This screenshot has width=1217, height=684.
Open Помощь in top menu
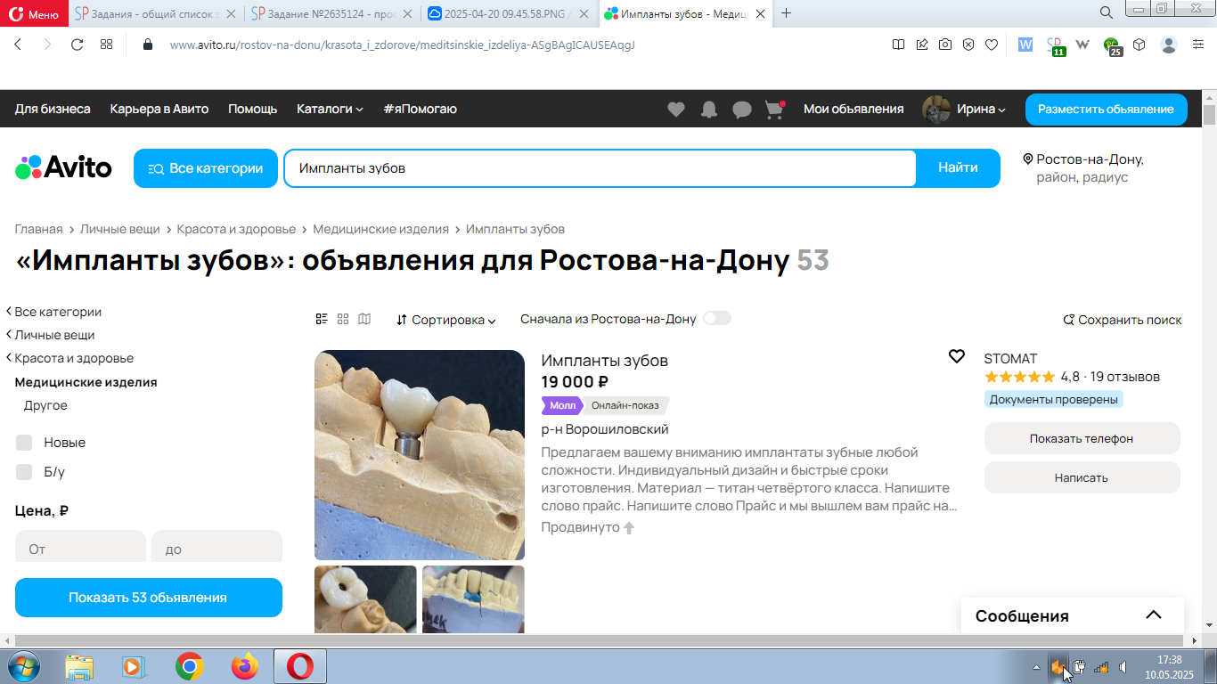pos(253,109)
